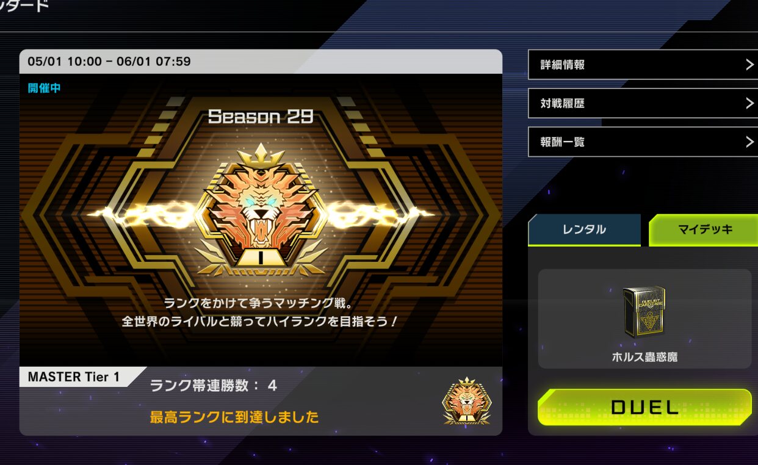Click the 開催中 status indicator
This screenshot has height=465, width=758.
pyautogui.click(x=45, y=88)
